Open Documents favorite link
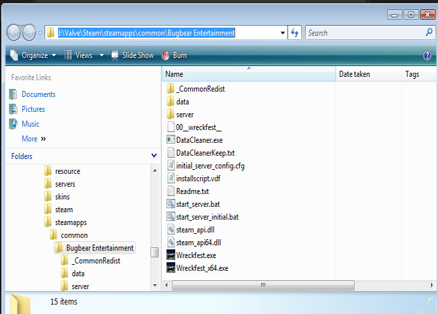 [38, 94]
